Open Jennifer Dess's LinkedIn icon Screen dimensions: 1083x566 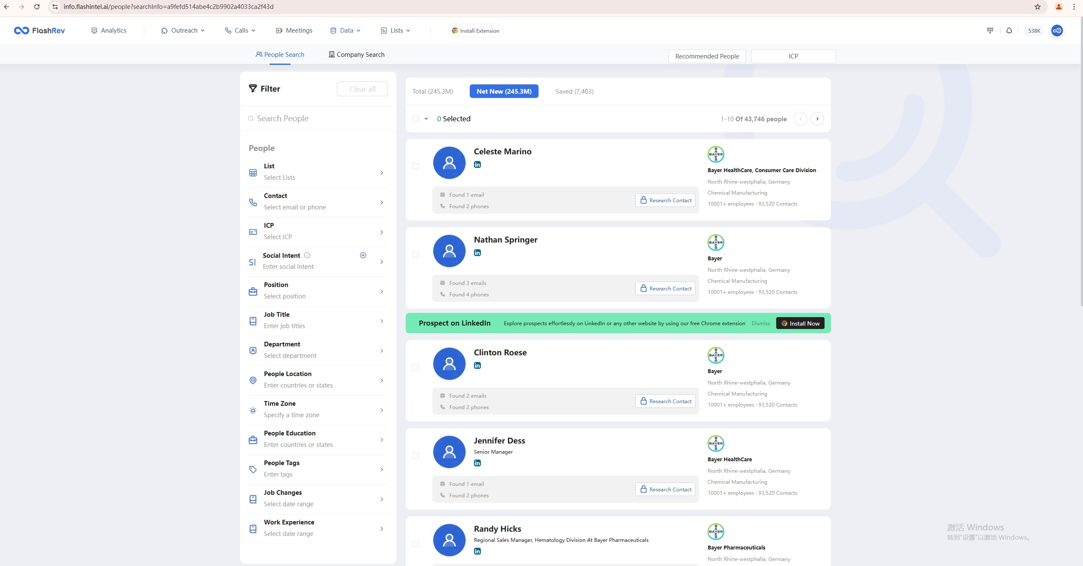point(477,463)
